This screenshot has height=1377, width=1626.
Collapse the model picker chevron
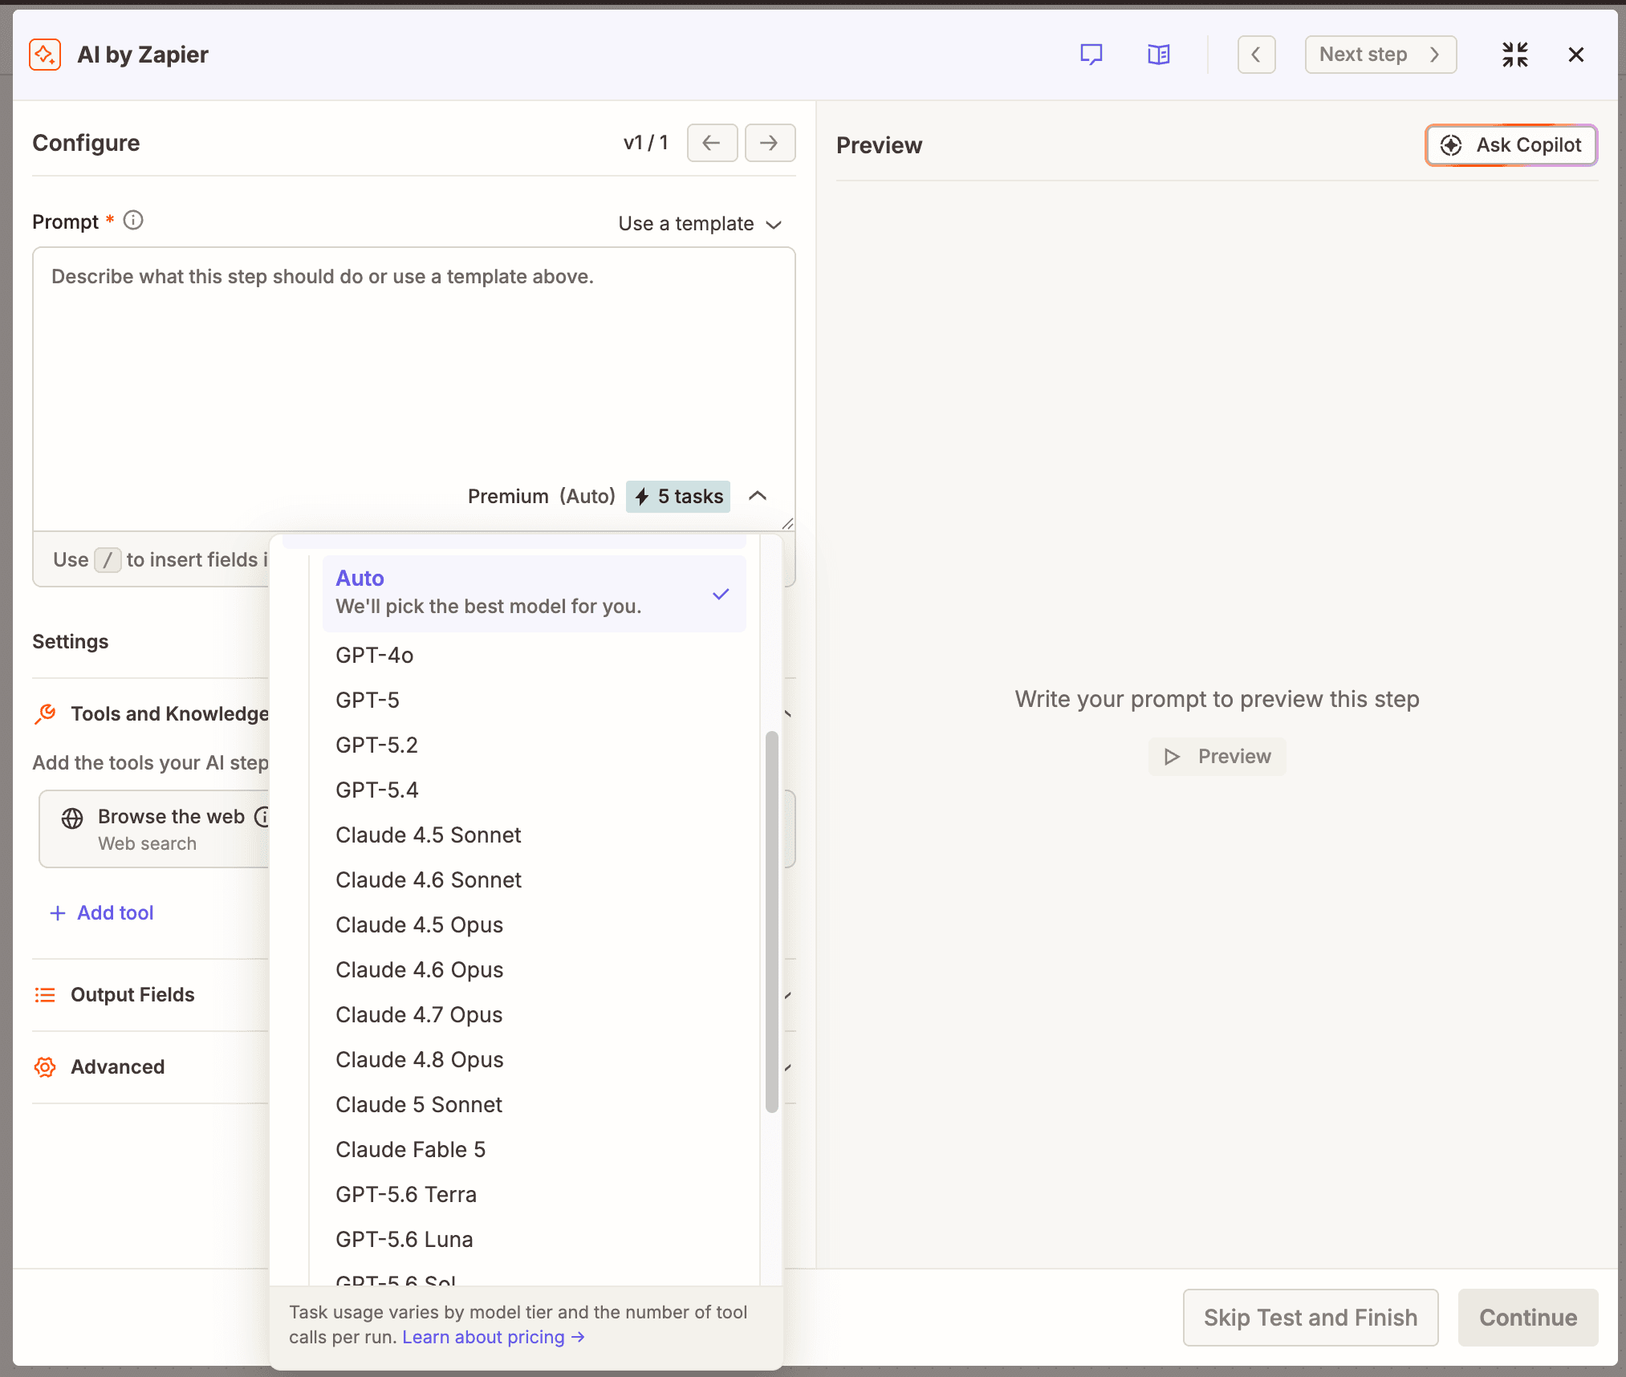[x=758, y=496]
